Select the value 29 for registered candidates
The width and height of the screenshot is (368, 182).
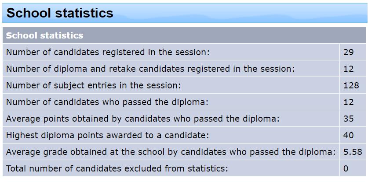tap(348, 52)
